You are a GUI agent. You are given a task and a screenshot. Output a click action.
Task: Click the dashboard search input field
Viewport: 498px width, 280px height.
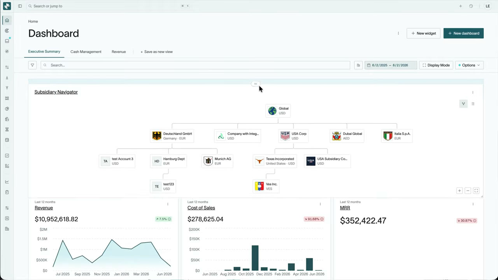click(x=195, y=65)
